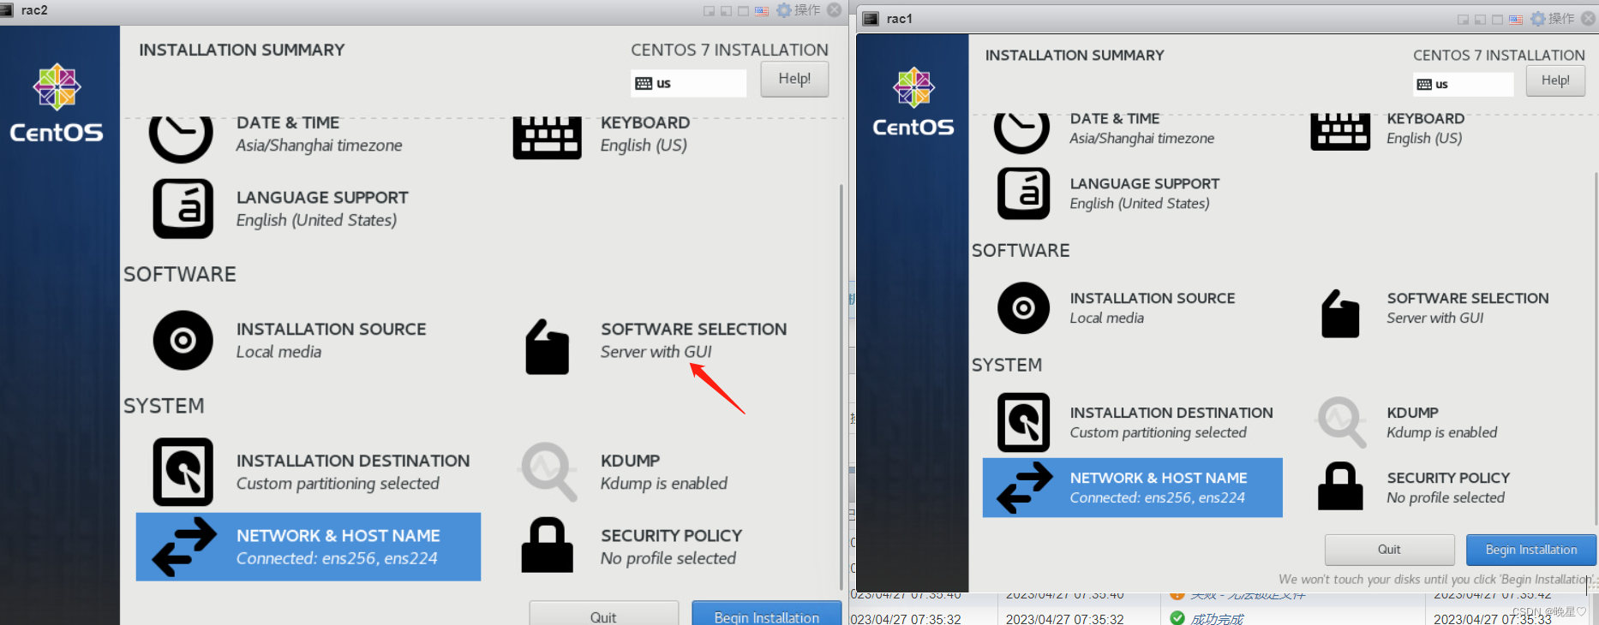The width and height of the screenshot is (1599, 625).
Task: Click 'Custom partitioning selected' in rac2
Action: (x=338, y=484)
